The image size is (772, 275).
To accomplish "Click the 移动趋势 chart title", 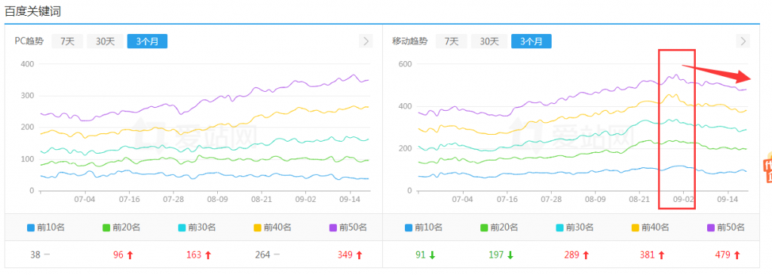I will tap(409, 41).
